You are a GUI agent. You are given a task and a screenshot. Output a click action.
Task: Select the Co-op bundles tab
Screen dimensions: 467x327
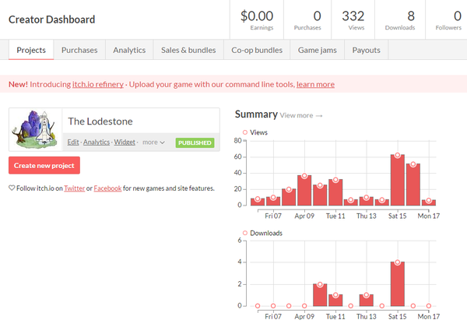257,50
